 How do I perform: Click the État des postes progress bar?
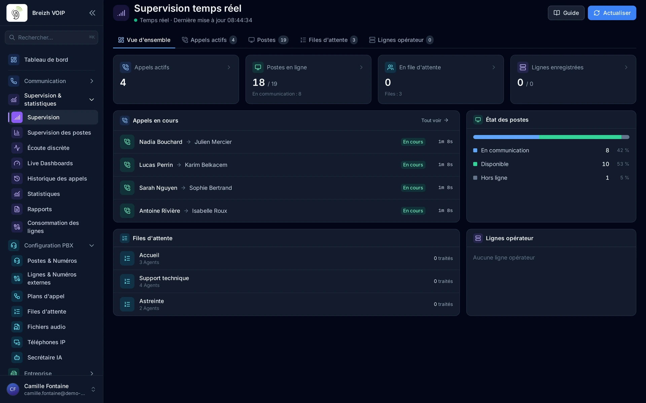(x=551, y=137)
